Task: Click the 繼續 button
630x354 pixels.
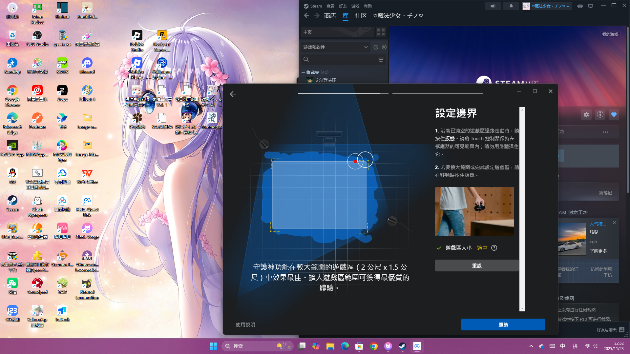Action: pyautogui.click(x=503, y=324)
